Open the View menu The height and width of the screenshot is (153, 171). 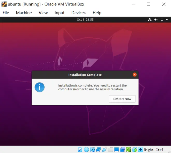(x=43, y=13)
